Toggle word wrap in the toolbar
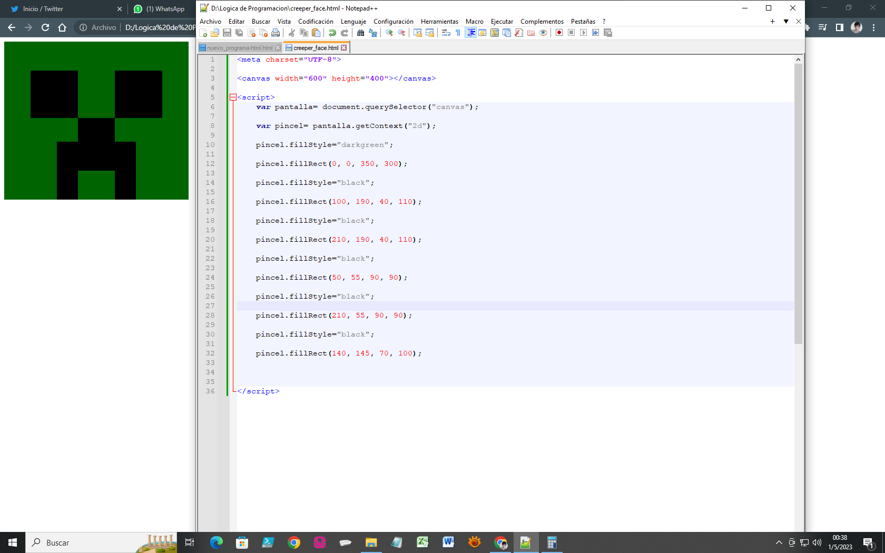 point(446,33)
